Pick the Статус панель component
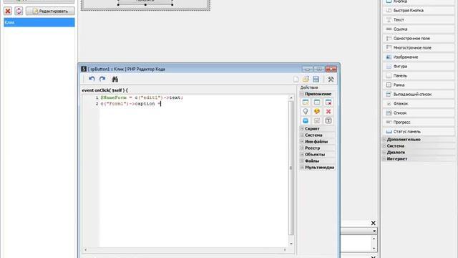The image size is (458, 258). coord(419,132)
